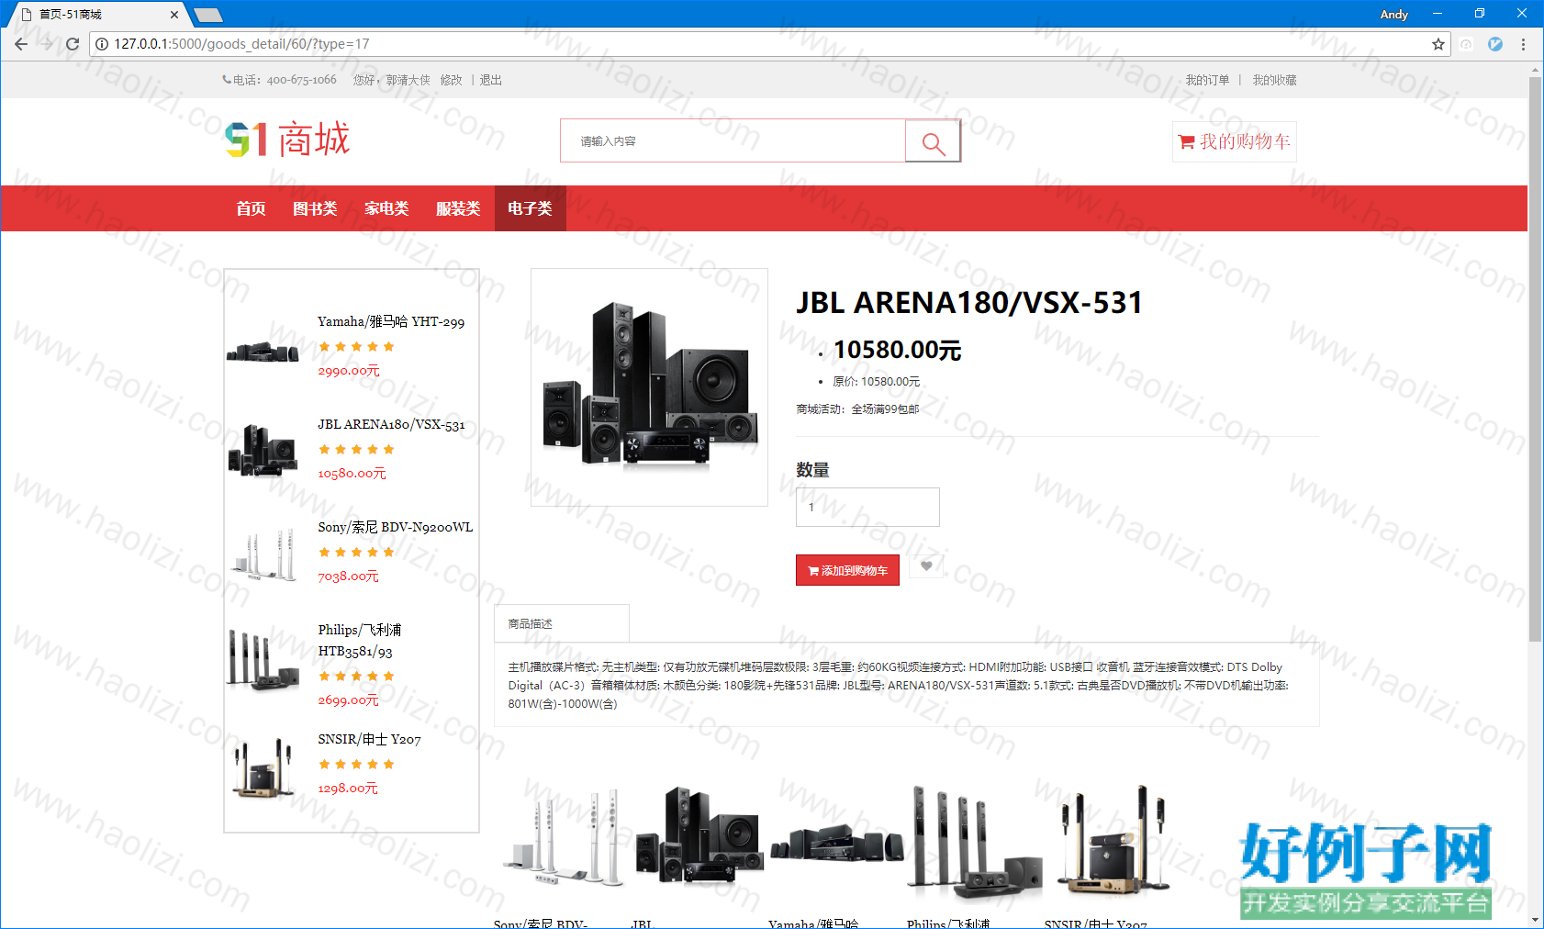Screen dimensions: 1544x929
Task: View site info icon in the address bar
Action: (x=102, y=44)
